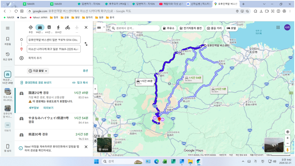
Task: Click the destination field 아소산 나카다케 화구
Action: 53,49
